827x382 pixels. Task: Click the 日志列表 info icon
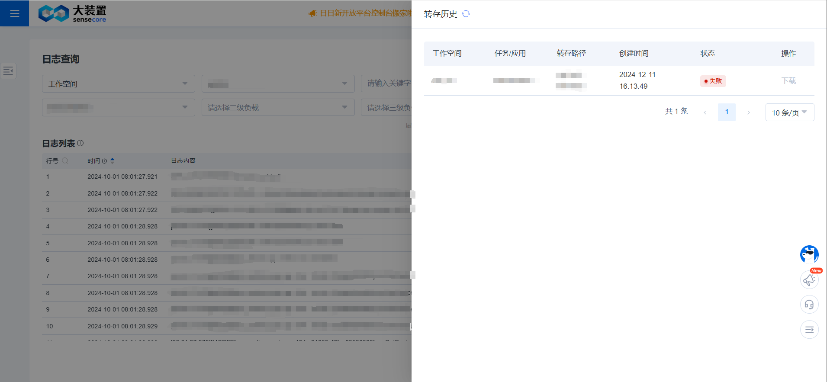[x=80, y=143]
